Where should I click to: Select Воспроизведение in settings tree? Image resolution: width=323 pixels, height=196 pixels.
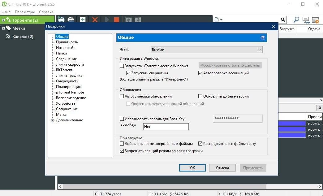tap(71, 98)
